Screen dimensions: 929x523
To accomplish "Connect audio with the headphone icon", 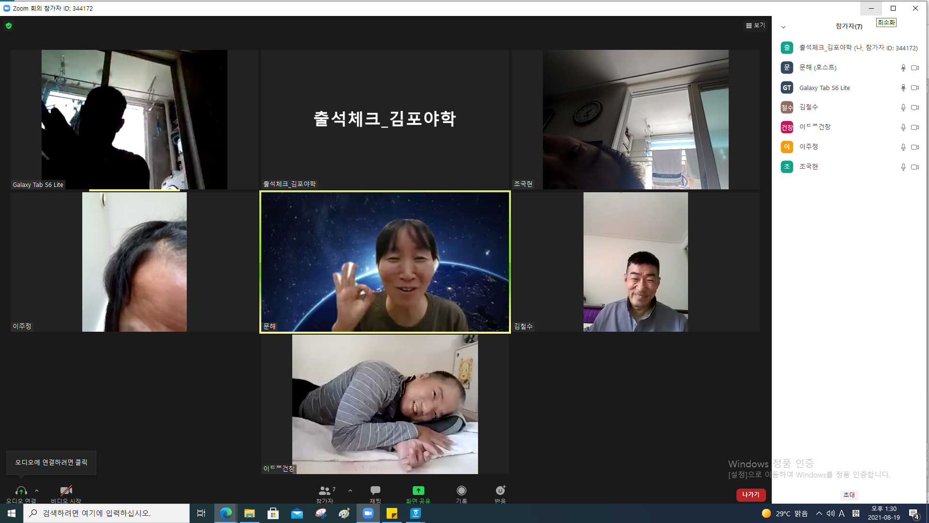I will coord(21,491).
